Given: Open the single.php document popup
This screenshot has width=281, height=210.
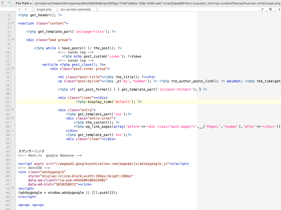Looking at the screenshot, I should pyautogui.click(x=48, y=9).
